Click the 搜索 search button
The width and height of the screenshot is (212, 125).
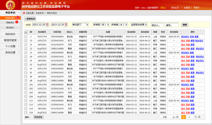point(185,25)
